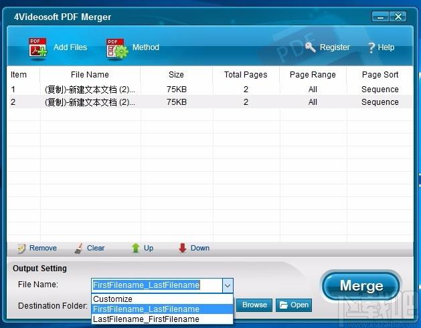The image size is (421, 328).
Task: Click the green Up arrow icon
Action: coord(136,248)
